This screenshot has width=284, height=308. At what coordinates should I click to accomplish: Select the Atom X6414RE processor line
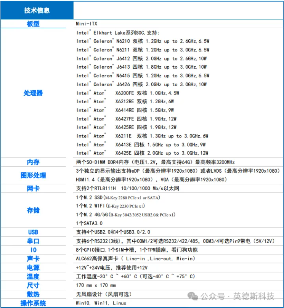coord(125,110)
